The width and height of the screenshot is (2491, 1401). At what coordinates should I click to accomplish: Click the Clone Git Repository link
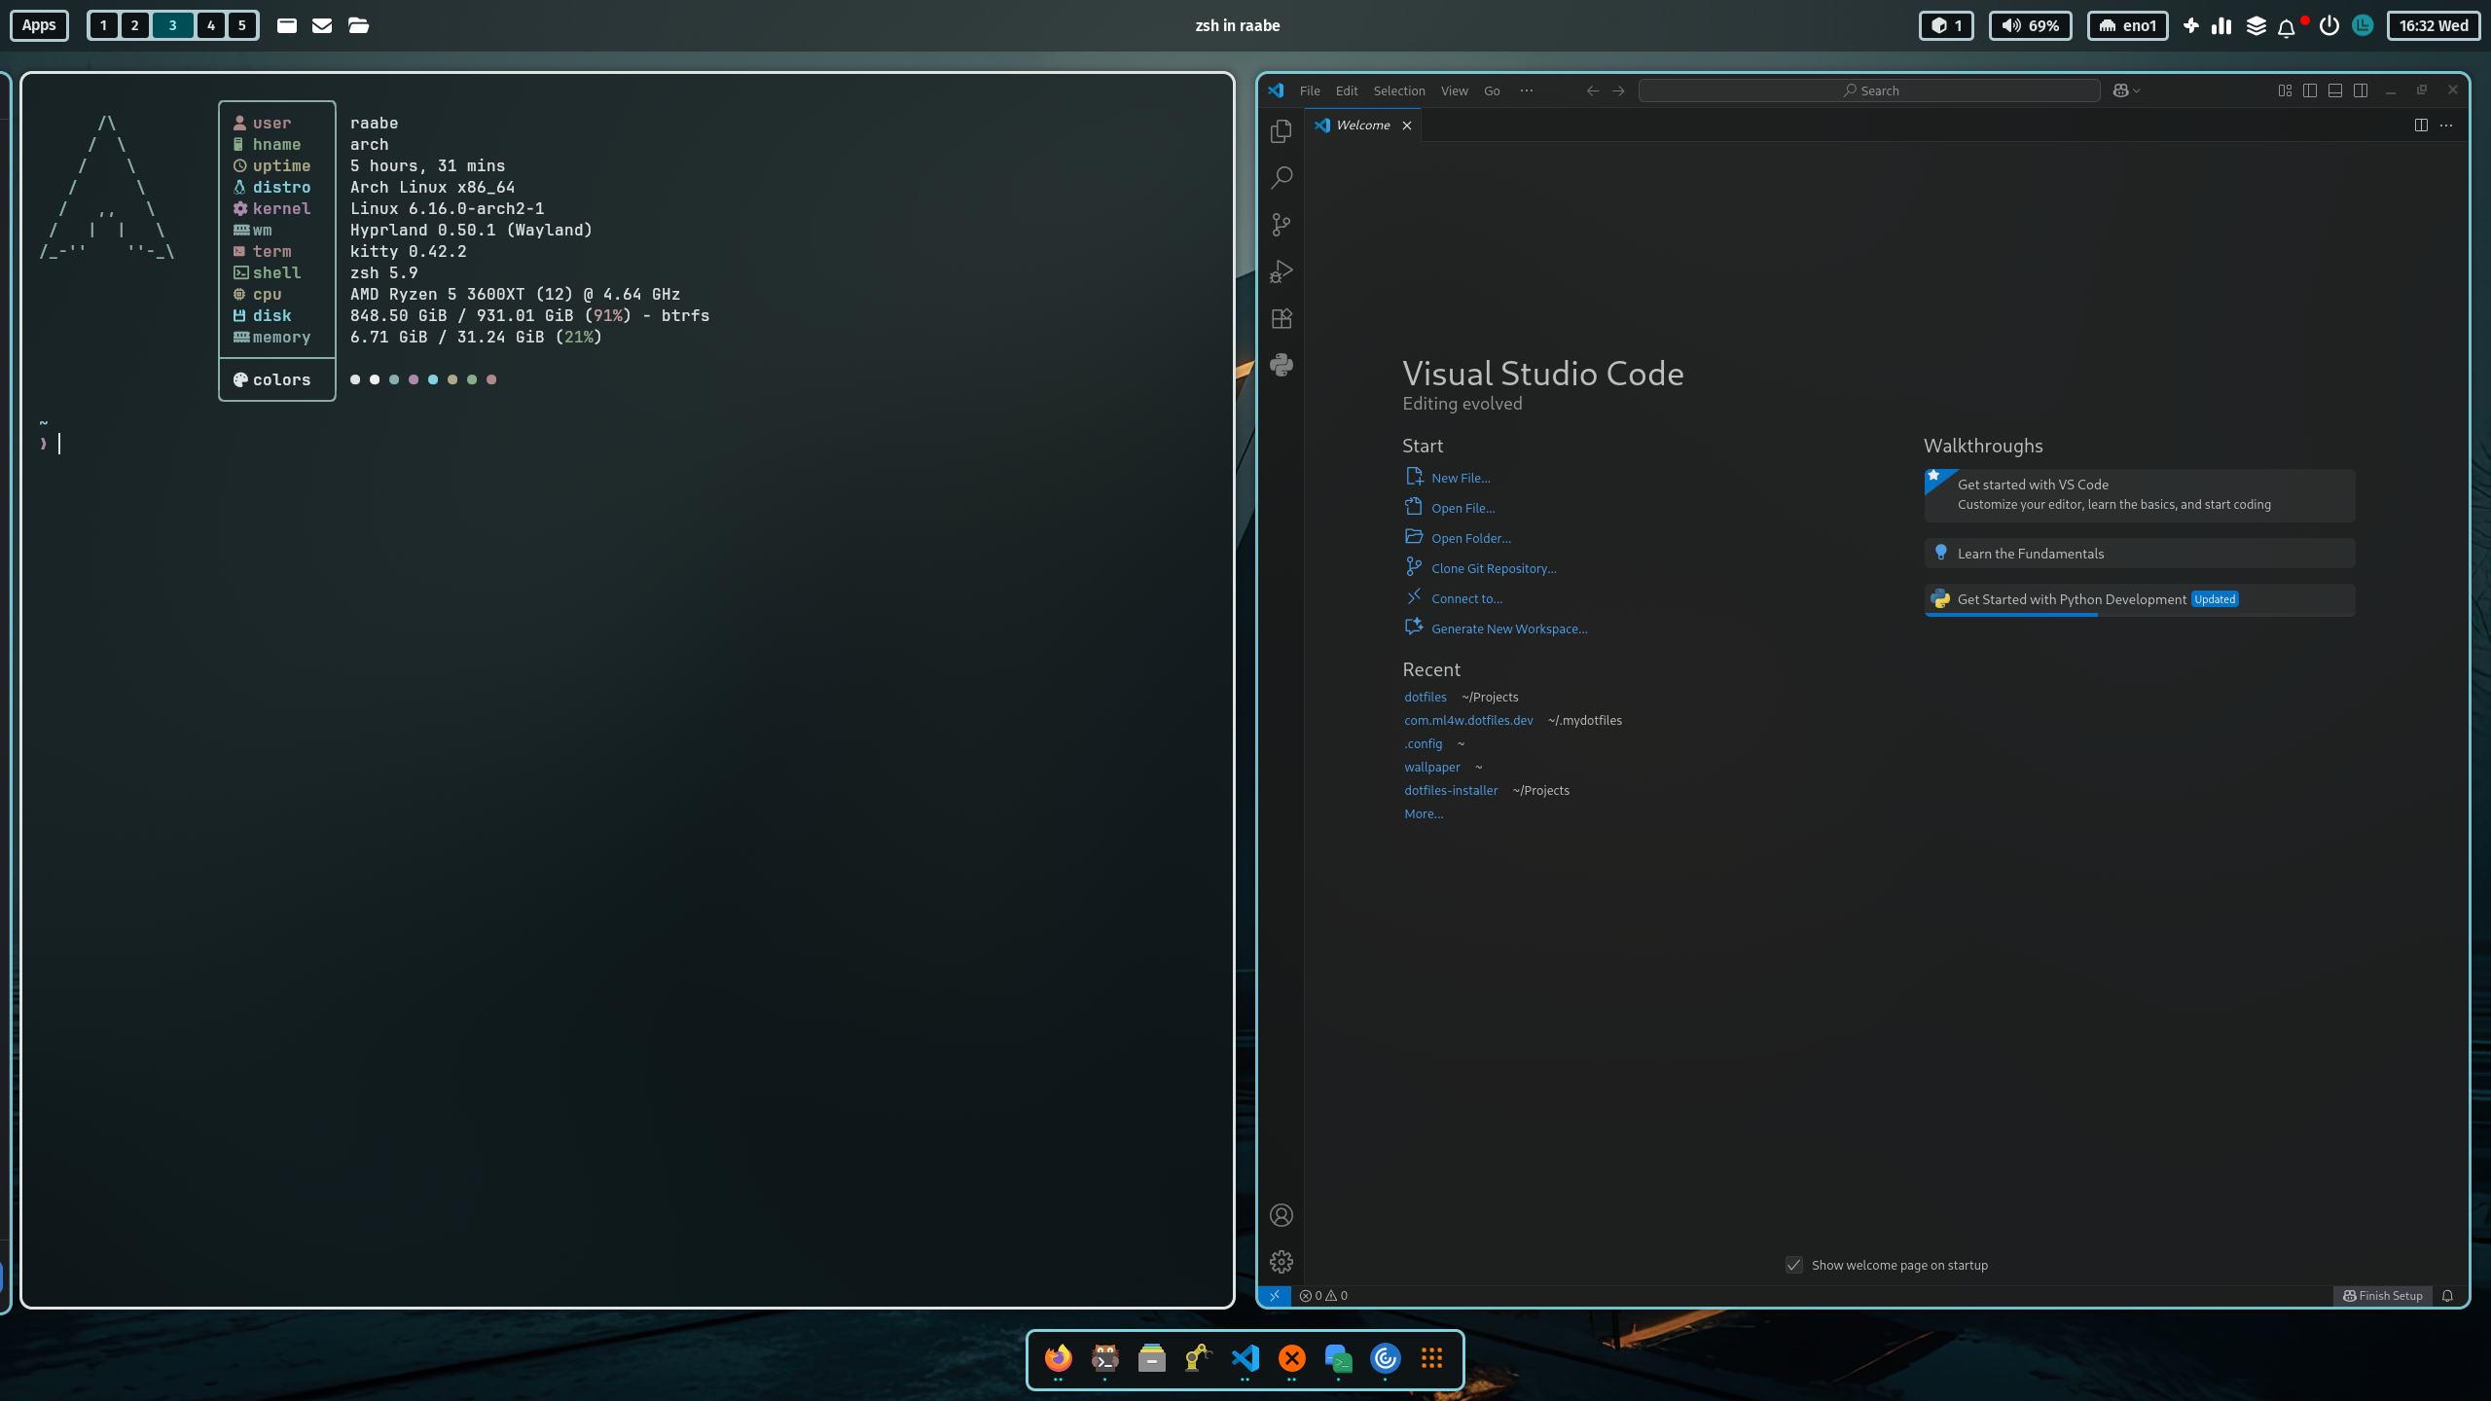1494,568
